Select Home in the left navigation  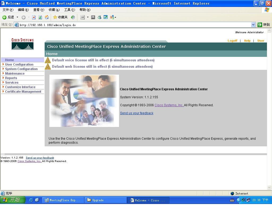pyautogui.click(x=23, y=60)
